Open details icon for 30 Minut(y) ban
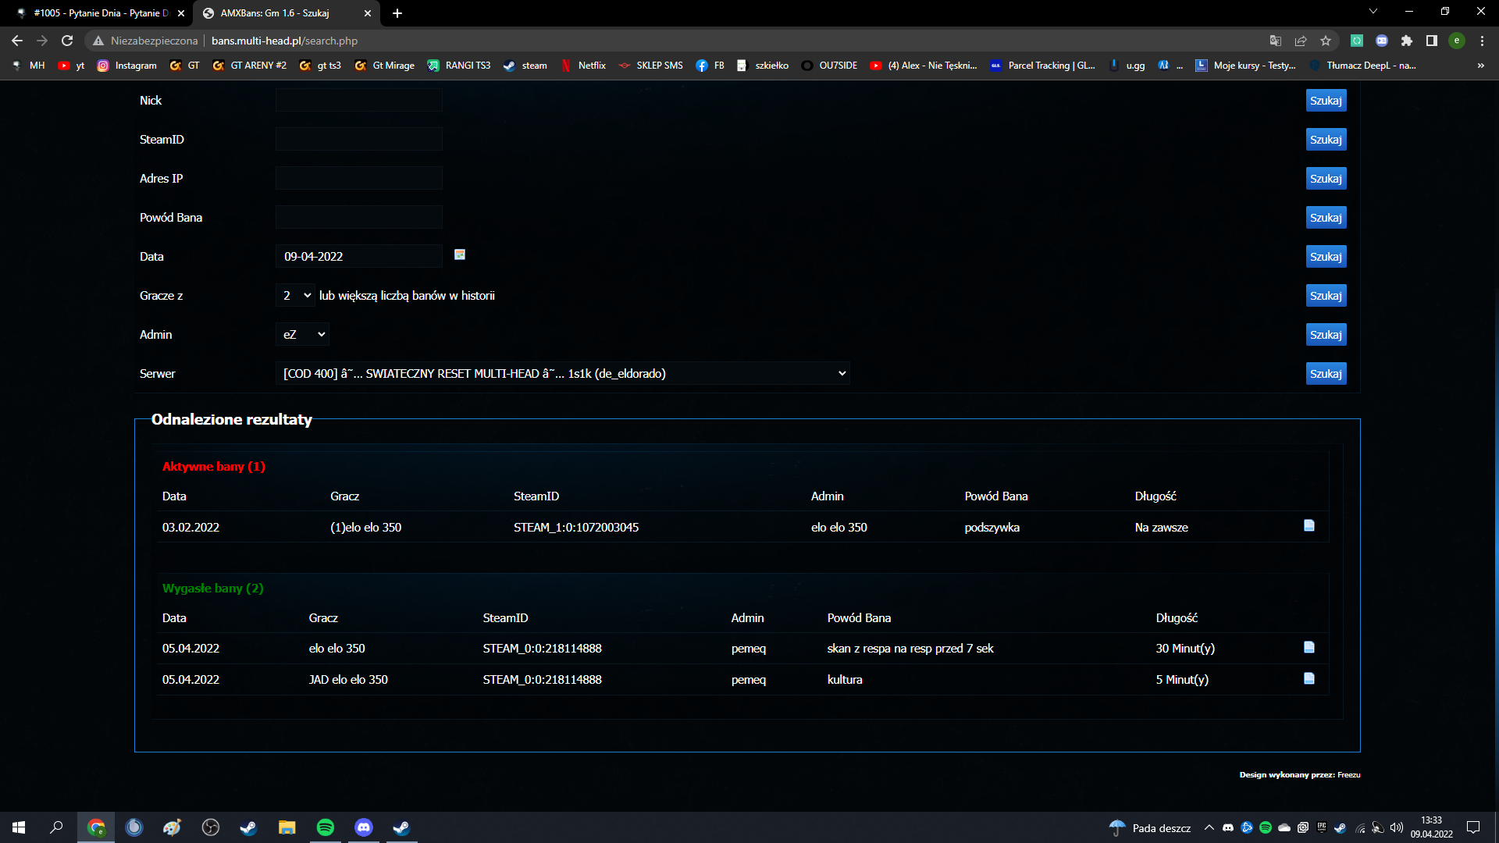Viewport: 1499px width, 843px height. pyautogui.click(x=1309, y=648)
